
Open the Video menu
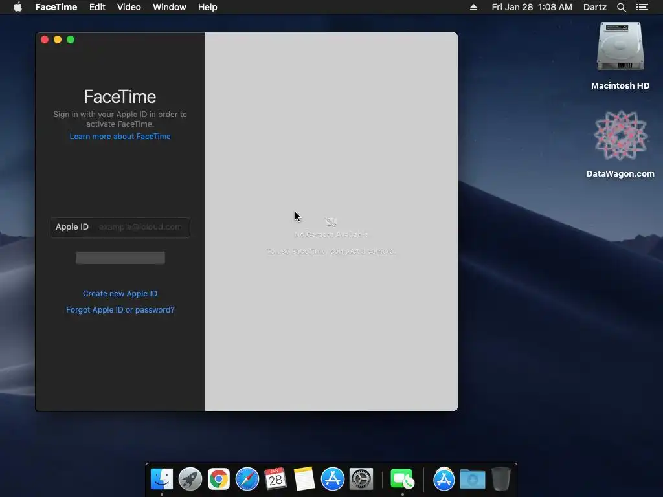[x=129, y=7]
